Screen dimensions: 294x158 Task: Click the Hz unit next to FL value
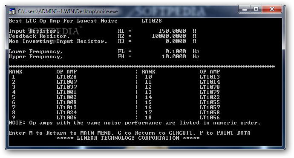[x=196, y=51]
